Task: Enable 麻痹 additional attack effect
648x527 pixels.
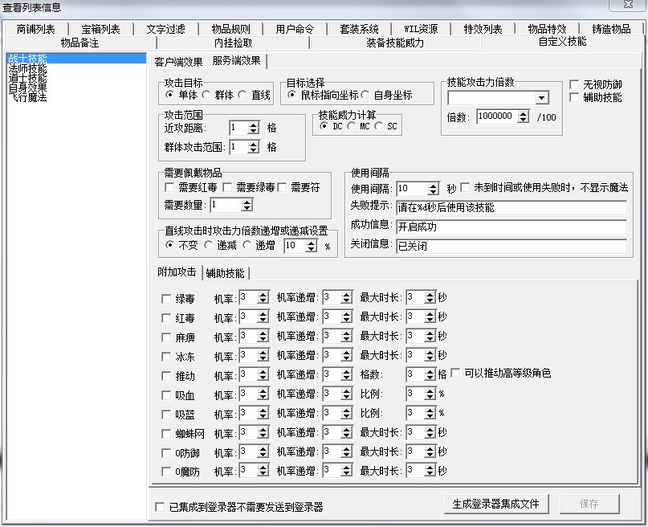Action: click(x=167, y=337)
